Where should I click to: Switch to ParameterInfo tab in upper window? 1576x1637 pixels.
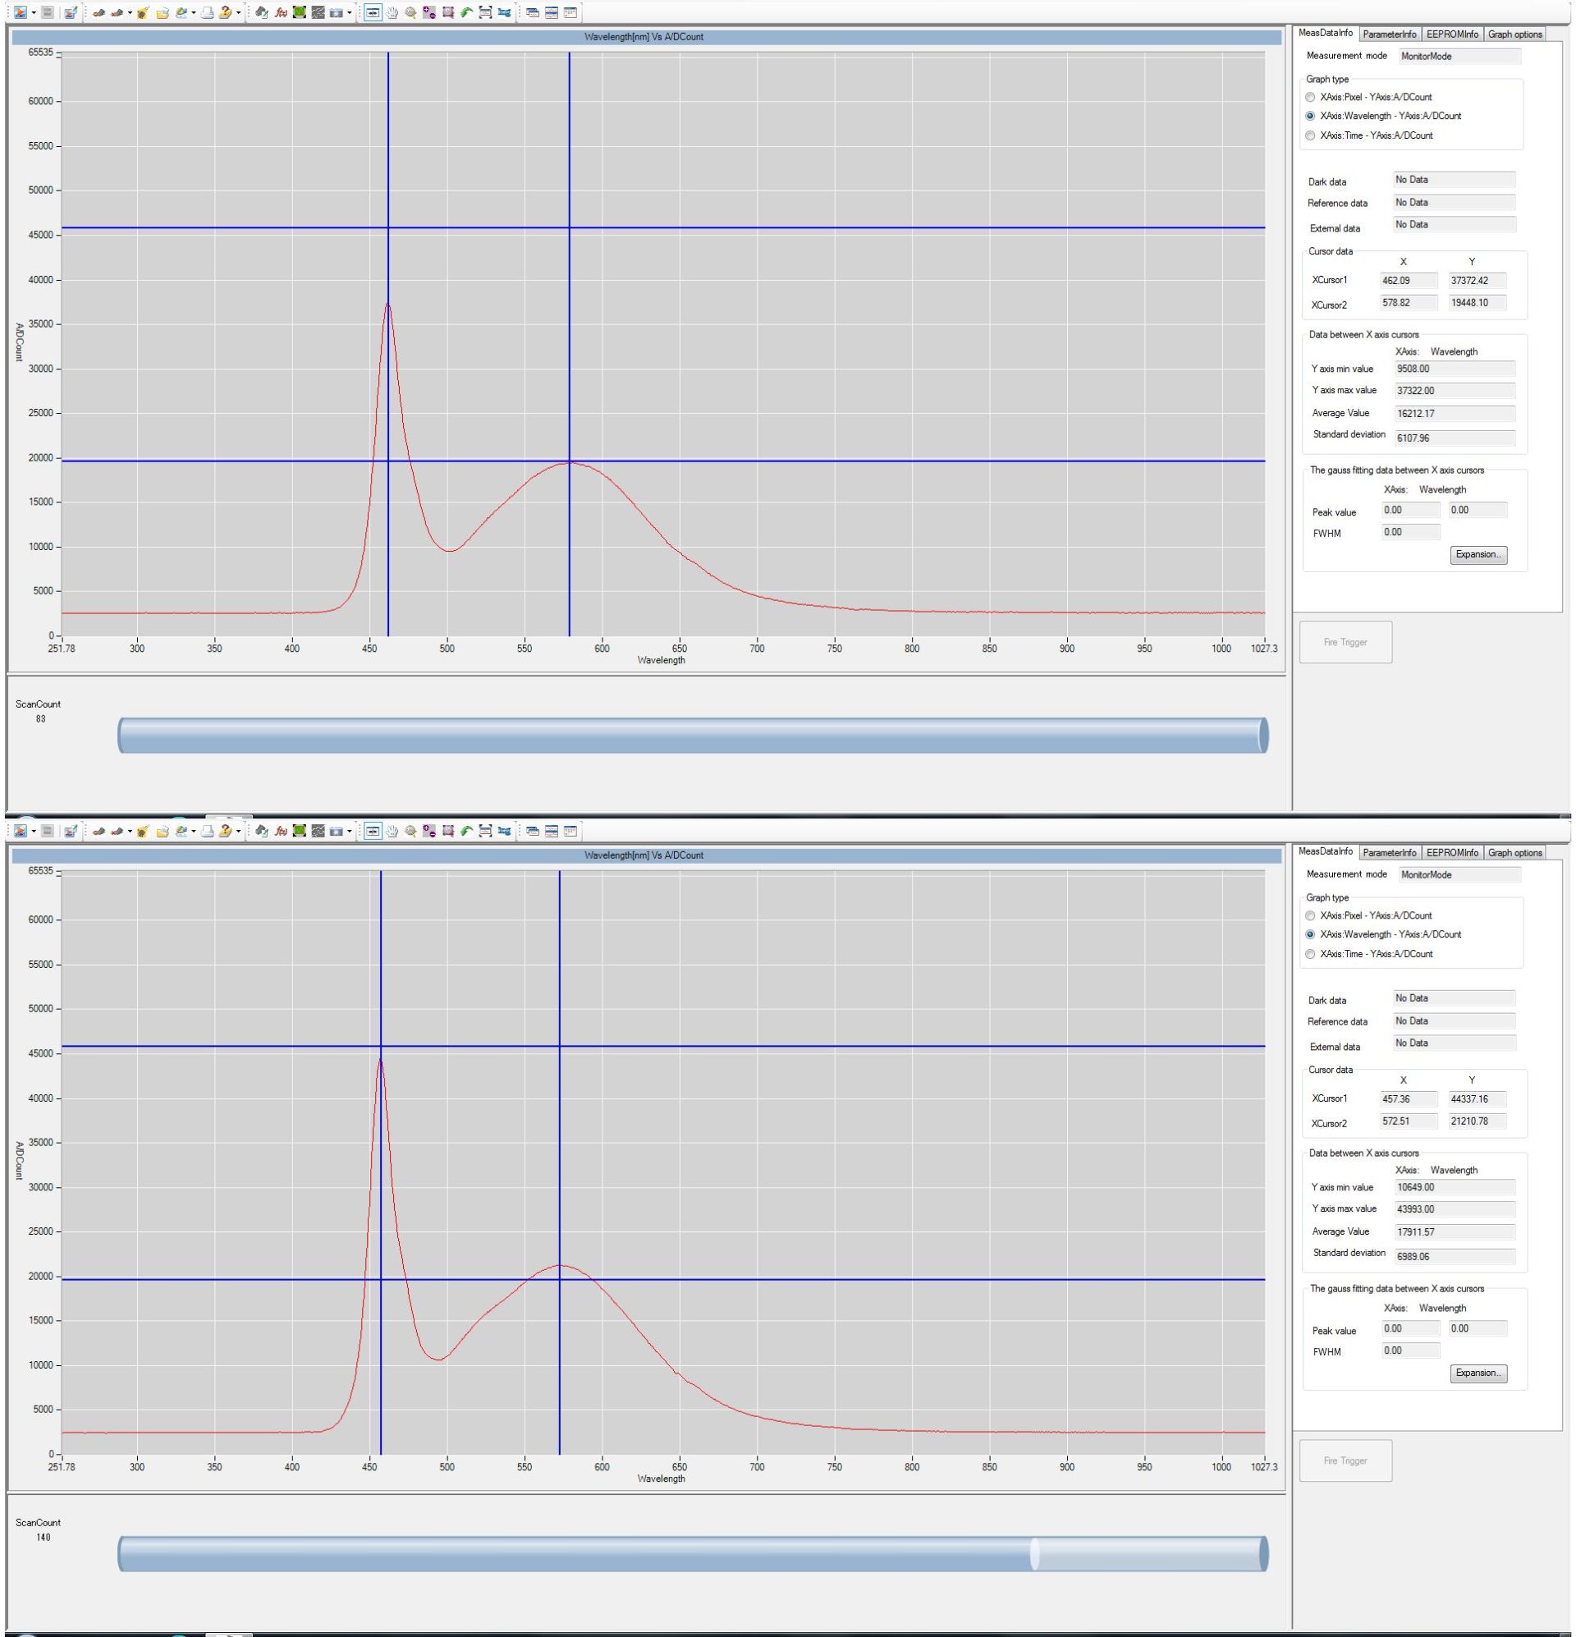(1389, 34)
